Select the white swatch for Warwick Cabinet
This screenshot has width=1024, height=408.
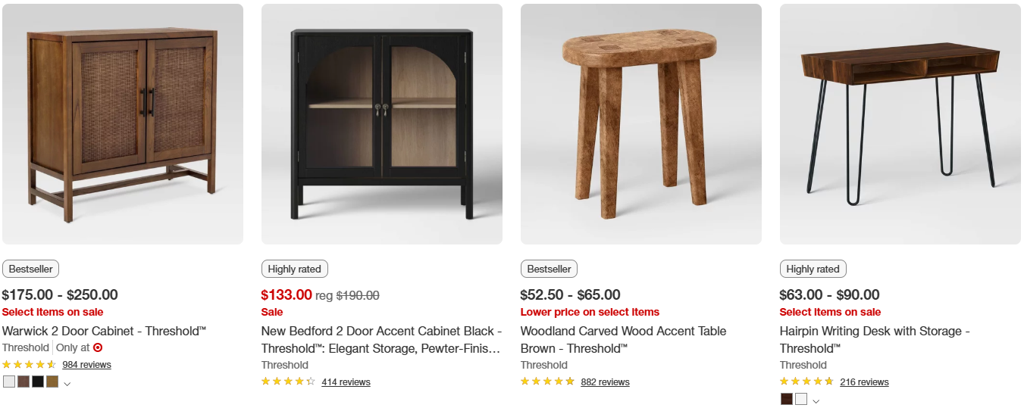(x=9, y=382)
